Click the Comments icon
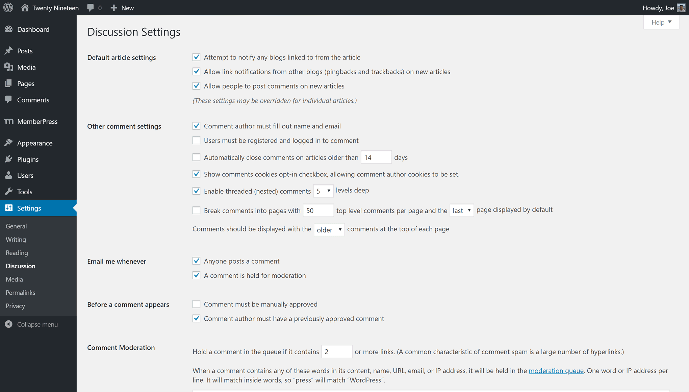 [x=8, y=100]
